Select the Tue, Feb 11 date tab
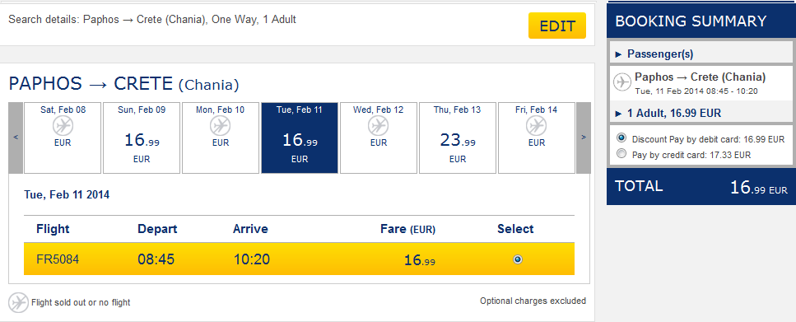This screenshot has height=322, width=796. (x=300, y=138)
